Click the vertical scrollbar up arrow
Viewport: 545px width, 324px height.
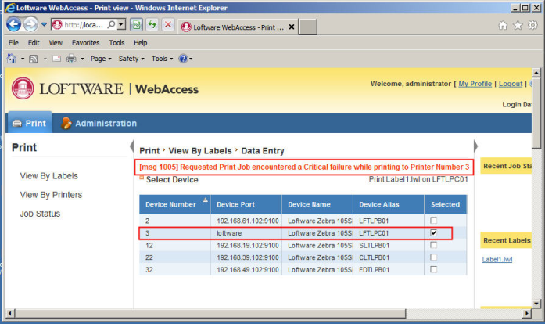click(x=536, y=72)
